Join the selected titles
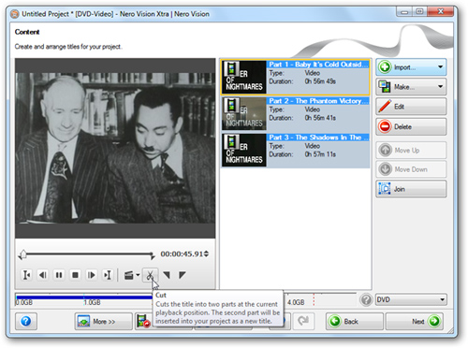 click(x=411, y=189)
